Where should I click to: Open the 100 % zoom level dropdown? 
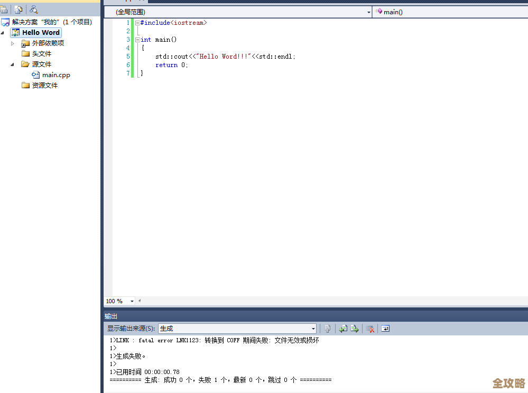click(x=132, y=301)
